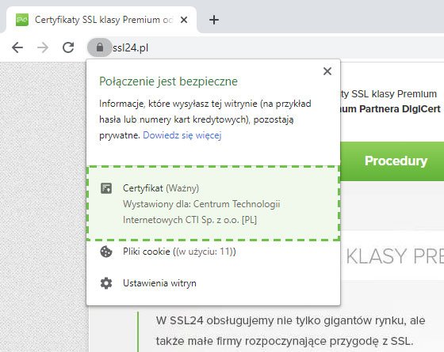Click the gear settings icon
The image size is (444, 352).
click(106, 283)
